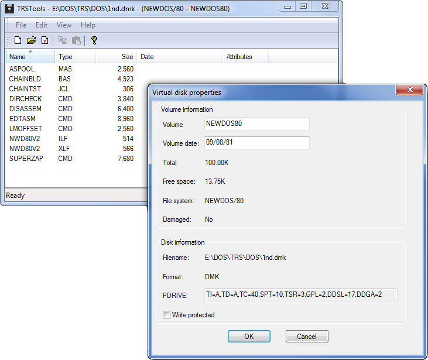Select the SUPERZAP file in the list
Viewport: 428px width, 360px height.
coord(24,159)
